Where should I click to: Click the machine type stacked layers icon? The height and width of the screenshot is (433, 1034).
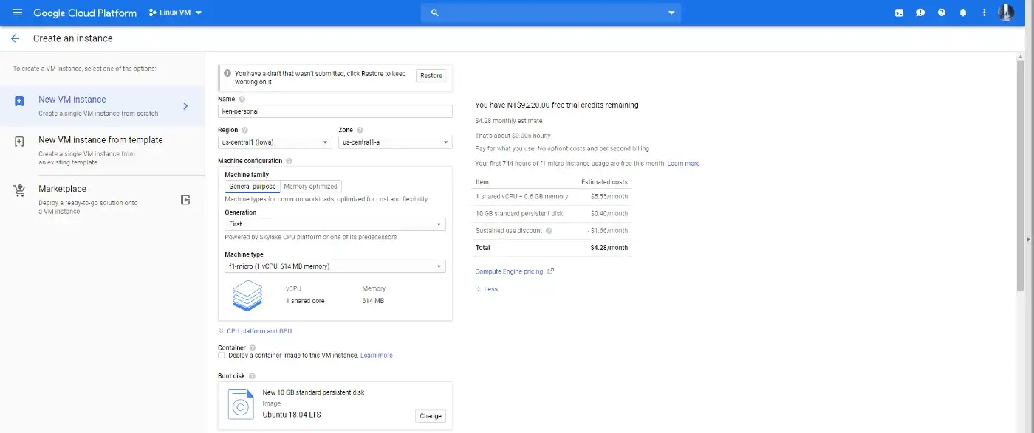click(247, 295)
